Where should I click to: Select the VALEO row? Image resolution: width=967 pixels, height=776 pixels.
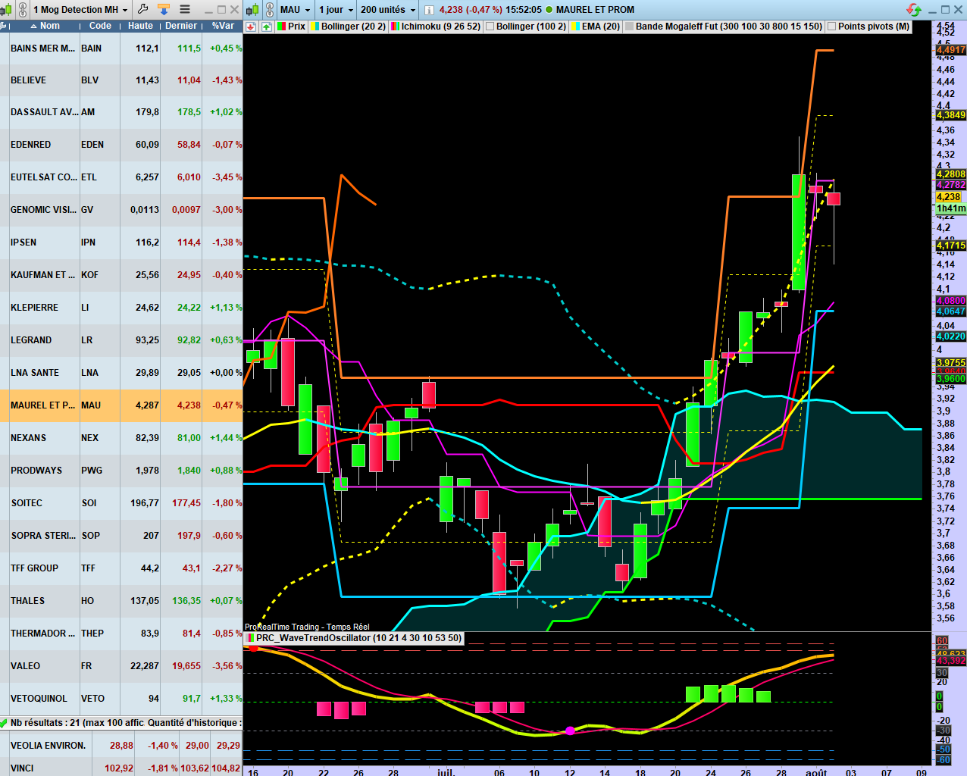121,665
